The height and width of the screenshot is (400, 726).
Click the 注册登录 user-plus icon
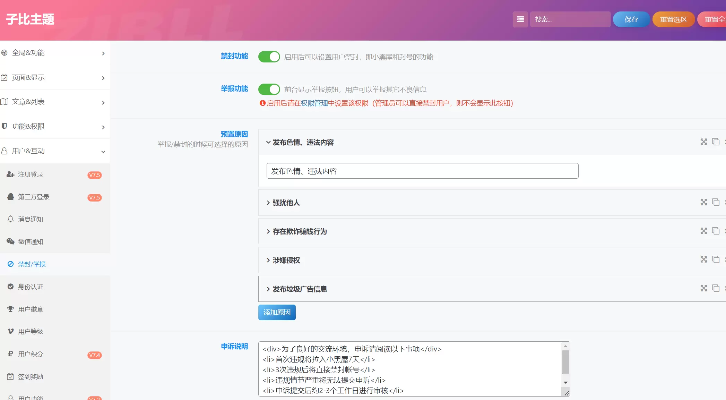pos(10,175)
